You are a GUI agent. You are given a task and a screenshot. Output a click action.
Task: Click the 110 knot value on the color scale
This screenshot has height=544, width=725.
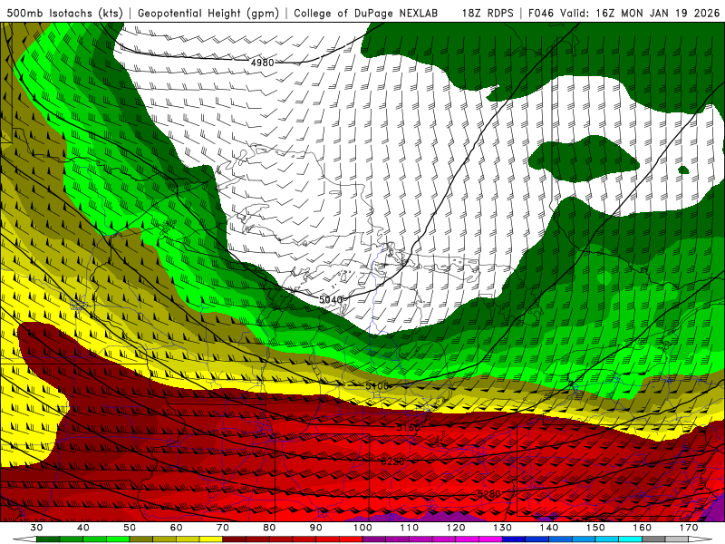[410, 528]
